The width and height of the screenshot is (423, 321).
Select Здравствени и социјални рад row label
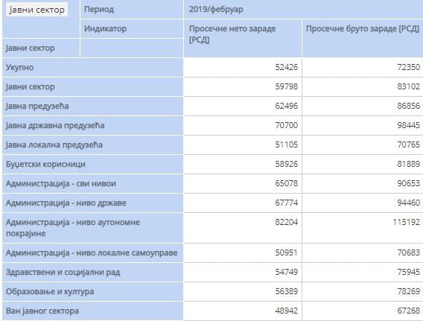(92, 273)
